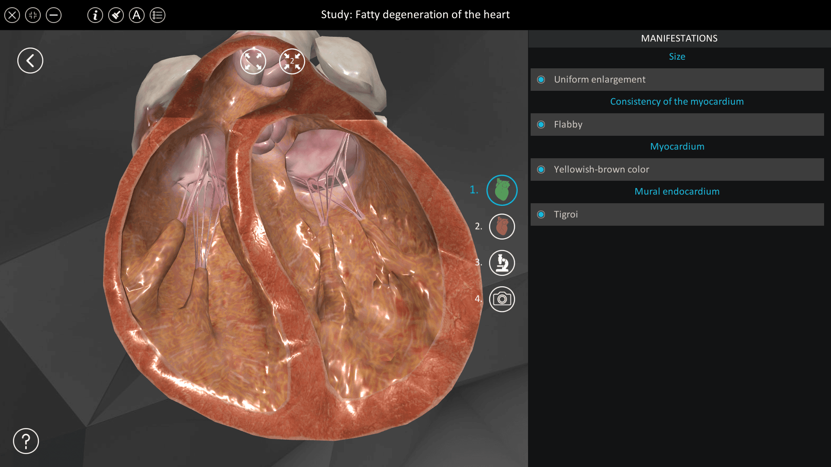Open the camera photo view, step 4

pos(502,299)
